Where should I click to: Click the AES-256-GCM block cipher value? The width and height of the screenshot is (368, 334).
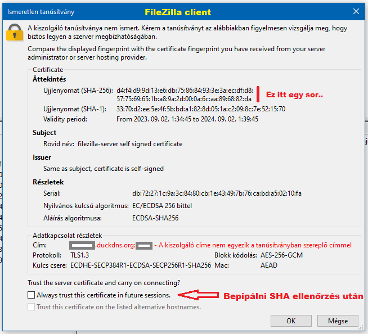[x=282, y=255]
